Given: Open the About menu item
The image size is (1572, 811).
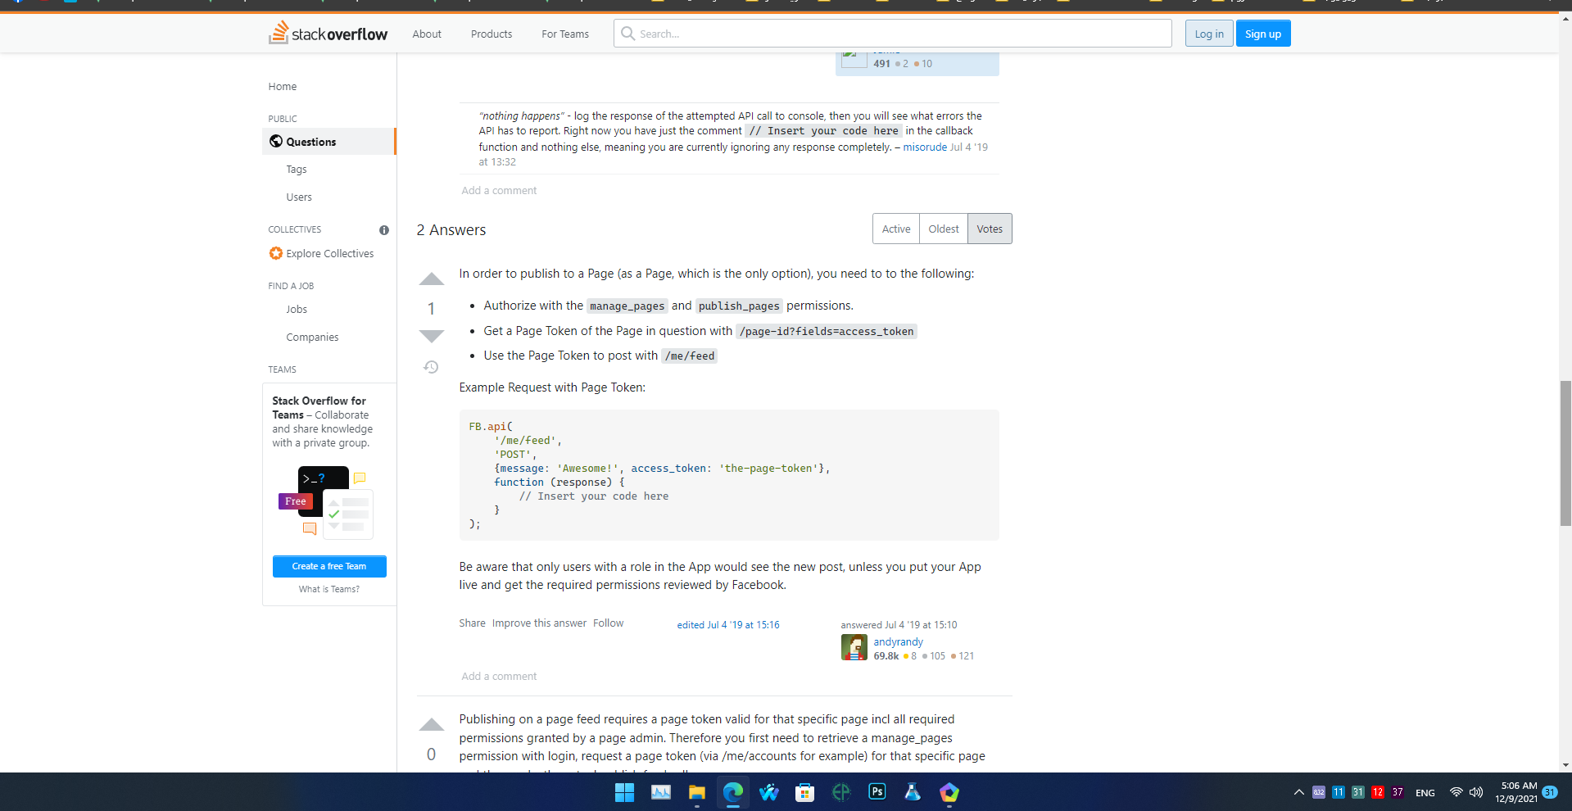Looking at the screenshot, I should tap(427, 34).
